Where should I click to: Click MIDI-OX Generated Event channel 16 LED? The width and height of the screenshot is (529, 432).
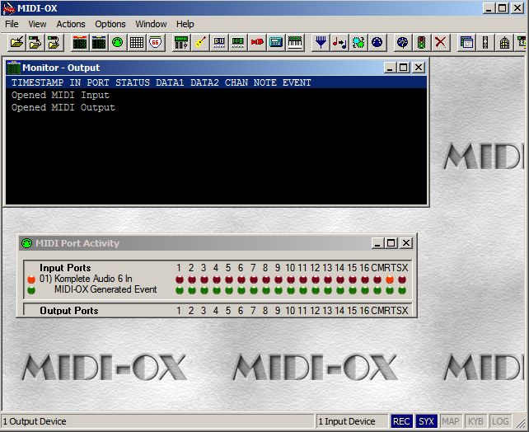[365, 290]
